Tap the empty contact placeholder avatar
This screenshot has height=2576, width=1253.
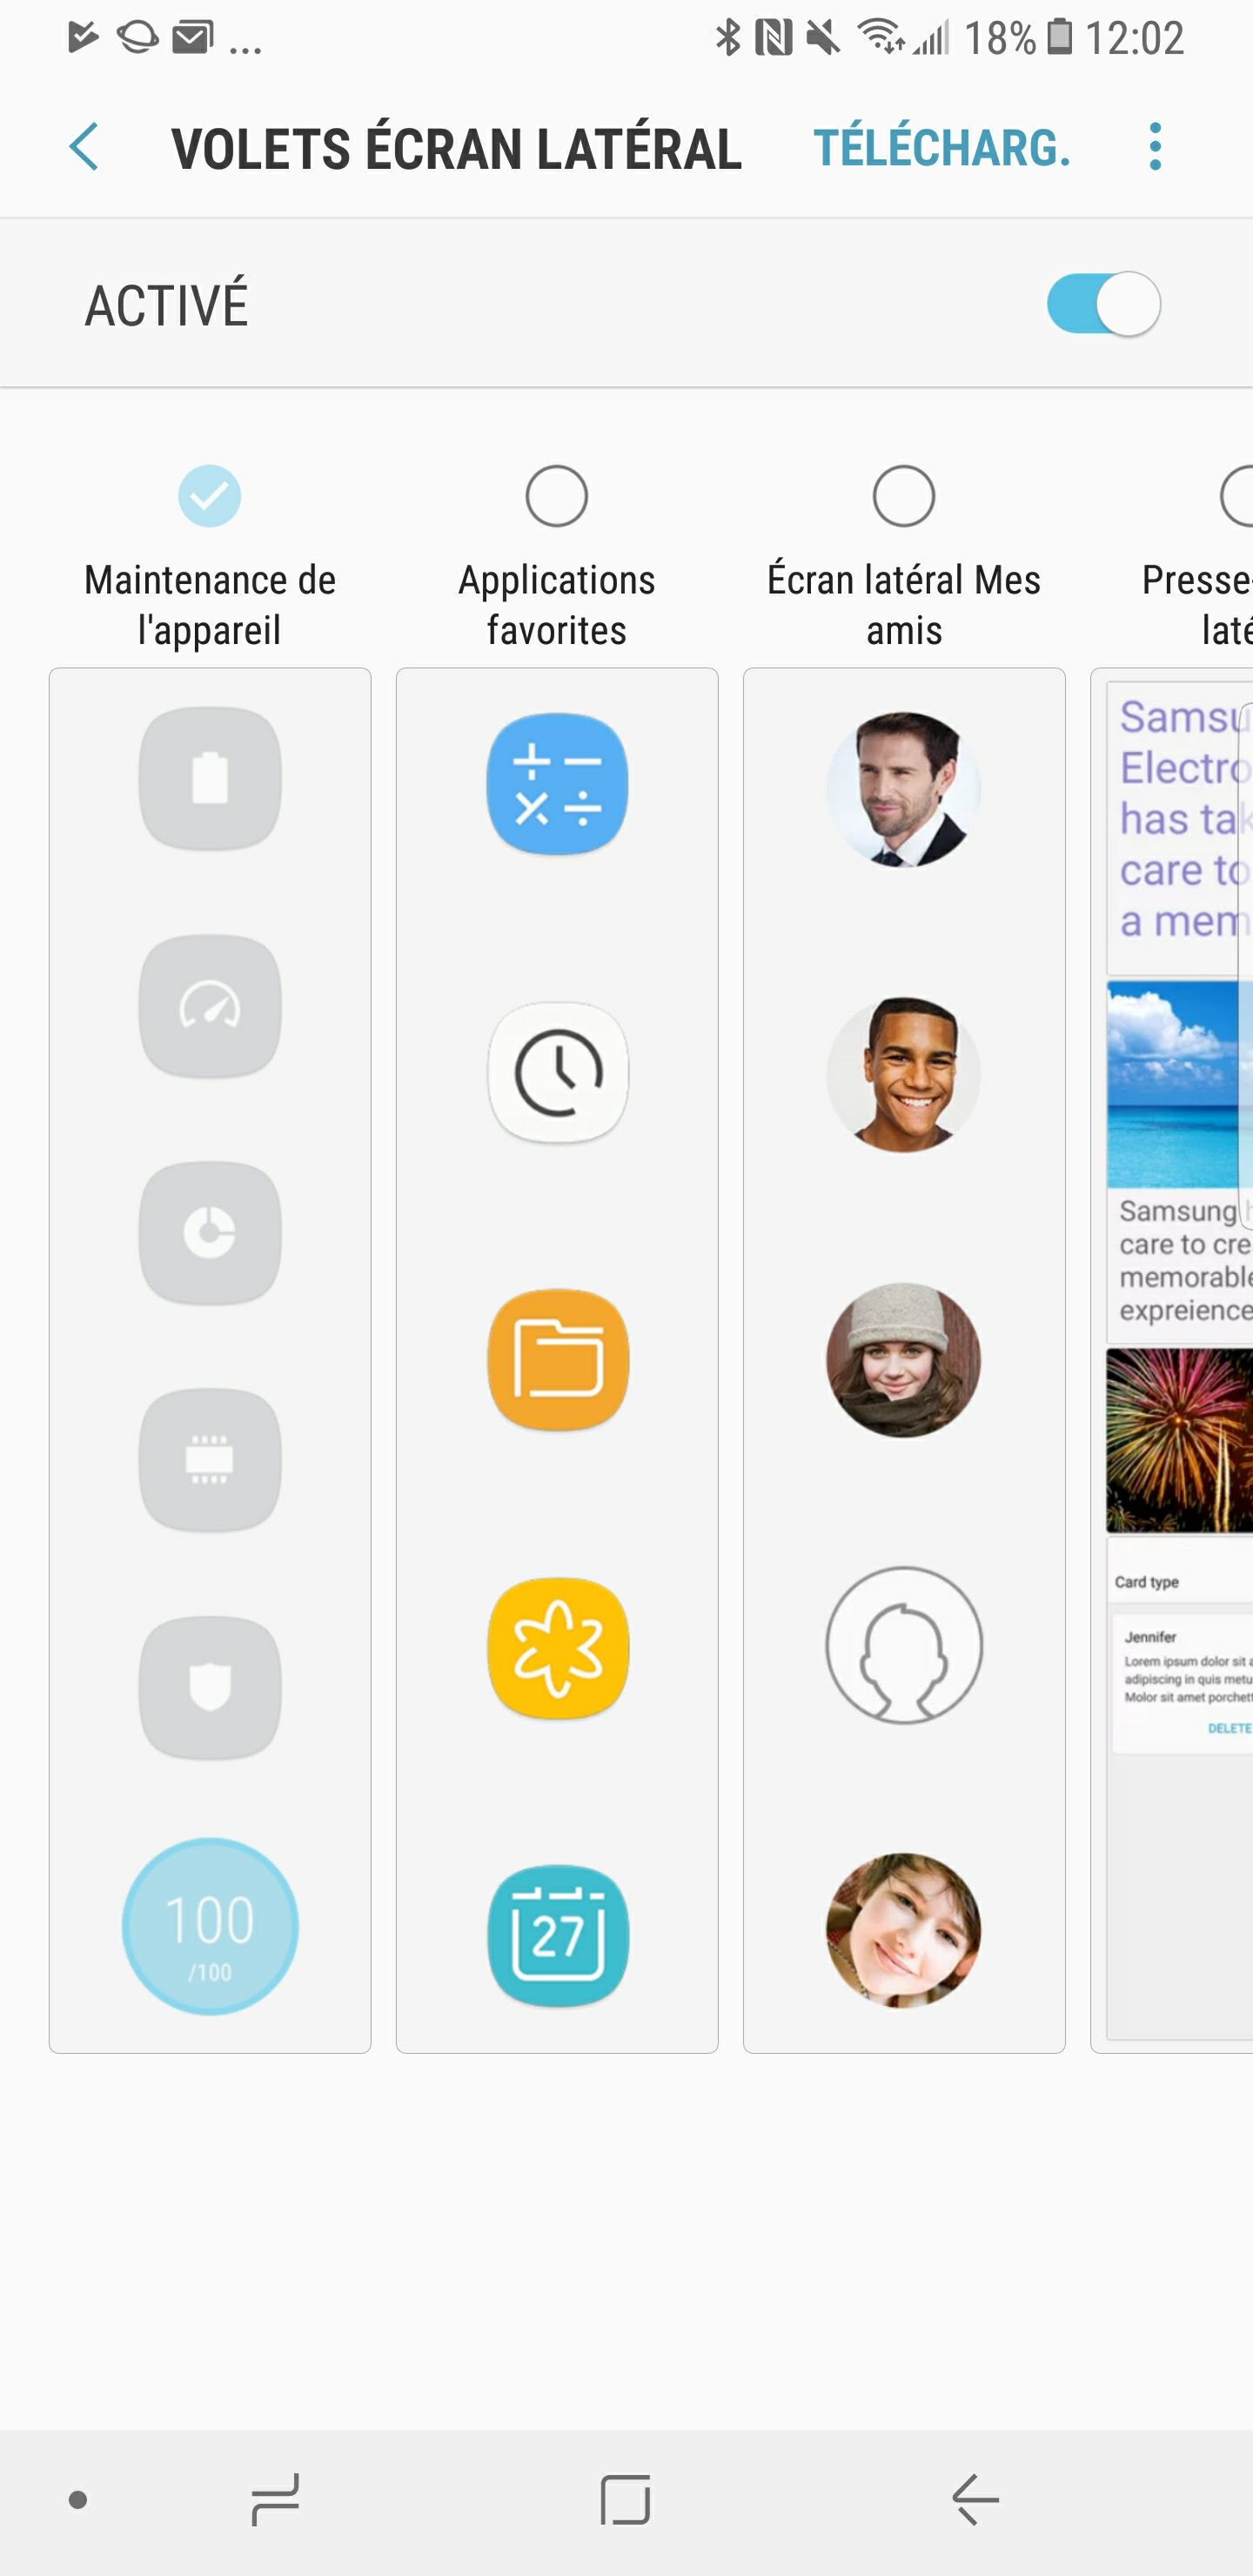[904, 1645]
